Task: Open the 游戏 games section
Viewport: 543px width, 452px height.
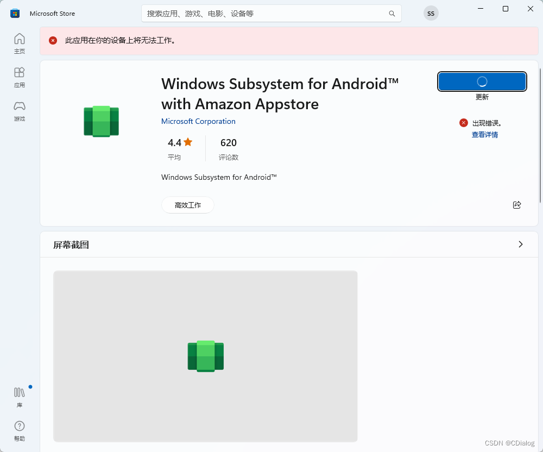Action: click(x=20, y=111)
